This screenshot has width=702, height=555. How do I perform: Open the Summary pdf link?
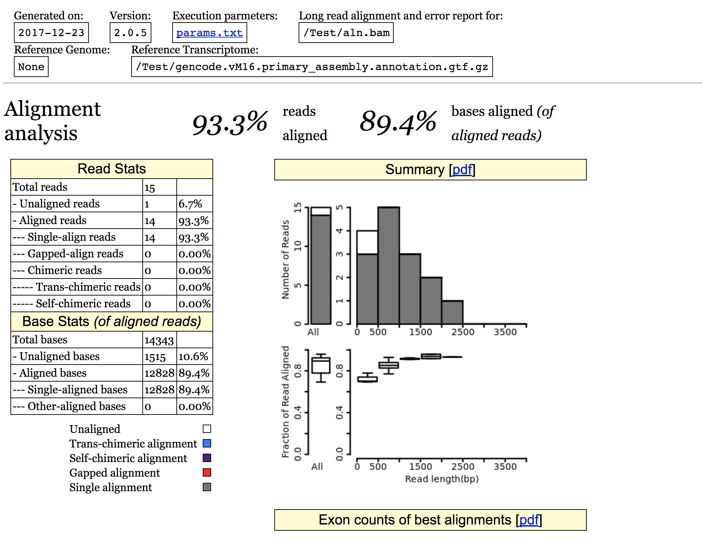(462, 170)
